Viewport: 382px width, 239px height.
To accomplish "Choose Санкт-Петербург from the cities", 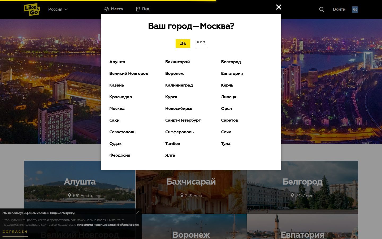I will coord(183,120).
